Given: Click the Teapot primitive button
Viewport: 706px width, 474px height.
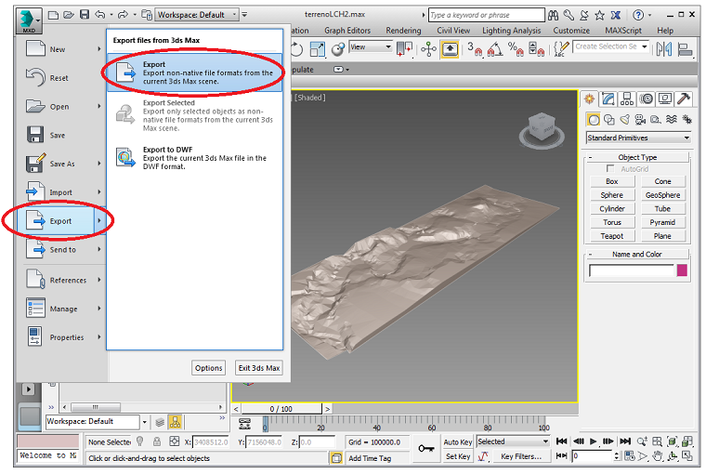Looking at the screenshot, I should (612, 236).
